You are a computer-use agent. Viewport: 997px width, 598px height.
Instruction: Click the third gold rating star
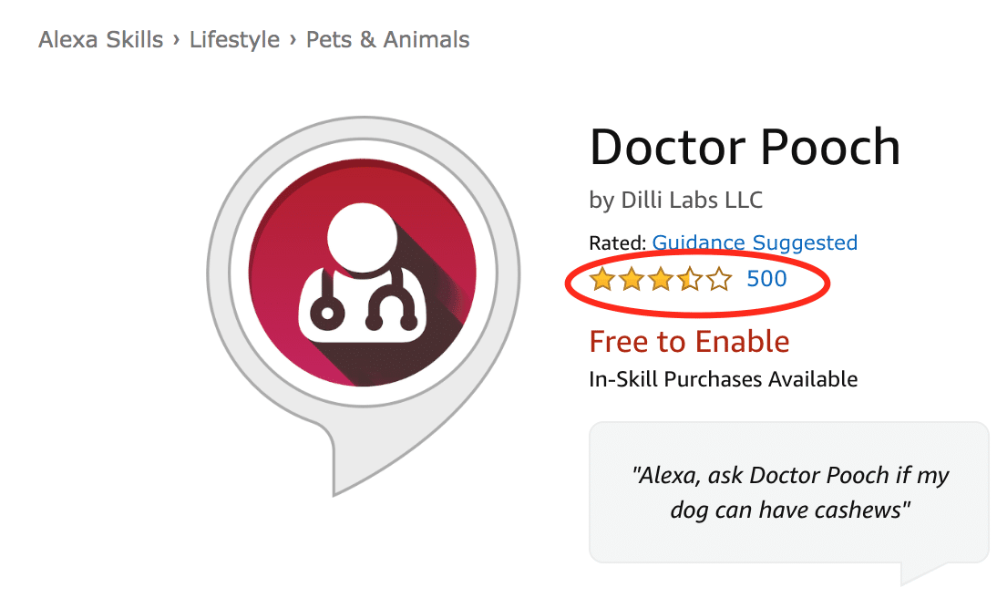point(661,280)
